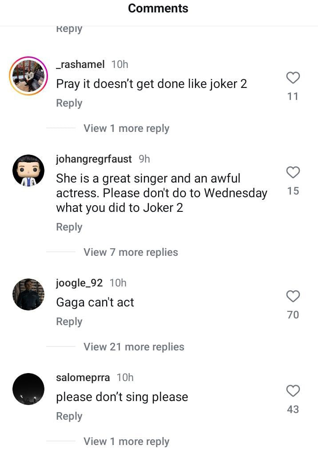Reply to _rashamel's Joker 2 comment
The image size is (318, 461).
point(69,103)
